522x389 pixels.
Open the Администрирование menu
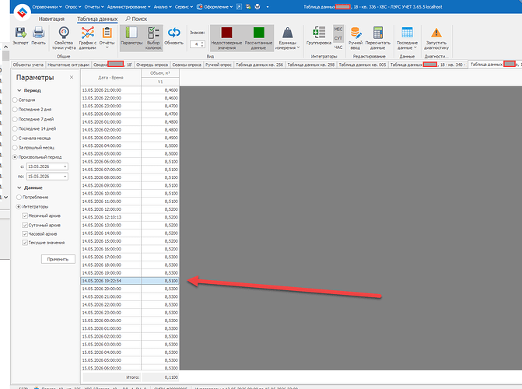pos(129,7)
